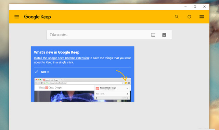The height and width of the screenshot is (130, 219).
Task: Close the Google Keep window
Action: [204, 7]
